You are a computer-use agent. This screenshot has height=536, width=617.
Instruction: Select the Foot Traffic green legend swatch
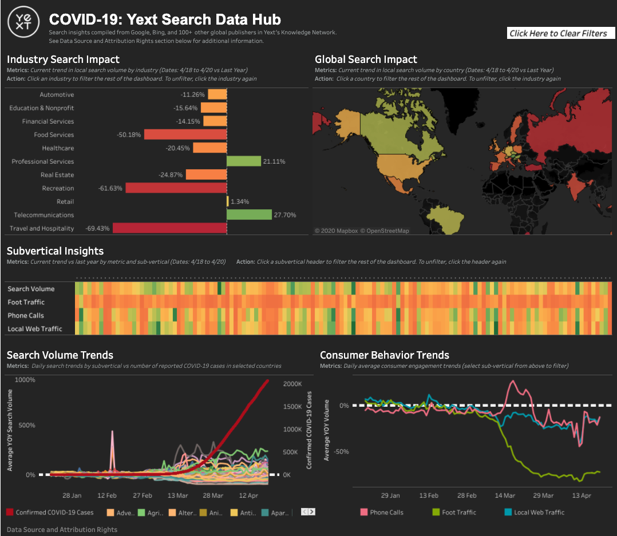pos(436,512)
